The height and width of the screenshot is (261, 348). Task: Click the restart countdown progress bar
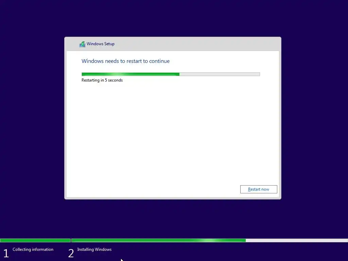coord(171,74)
